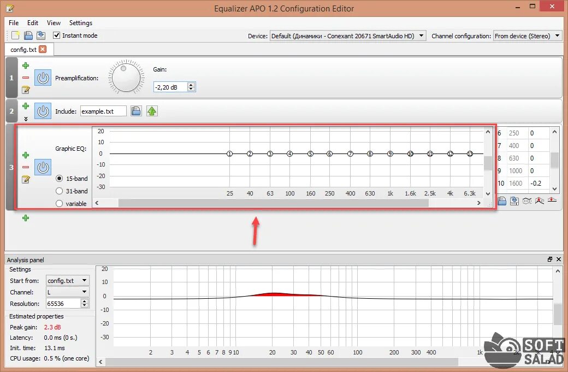Viewport: 568px width, 372px height.
Task: Select EQ band point 7 at 400 Hz
Action: [350, 153]
